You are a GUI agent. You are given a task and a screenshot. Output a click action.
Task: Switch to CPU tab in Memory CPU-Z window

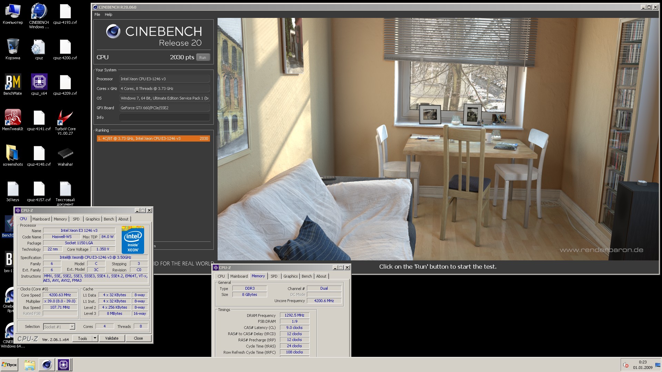[x=221, y=276]
